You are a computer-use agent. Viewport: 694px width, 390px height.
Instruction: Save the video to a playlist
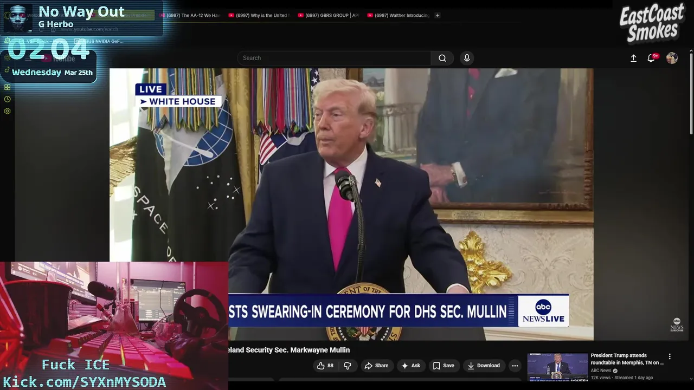pyautogui.click(x=443, y=366)
